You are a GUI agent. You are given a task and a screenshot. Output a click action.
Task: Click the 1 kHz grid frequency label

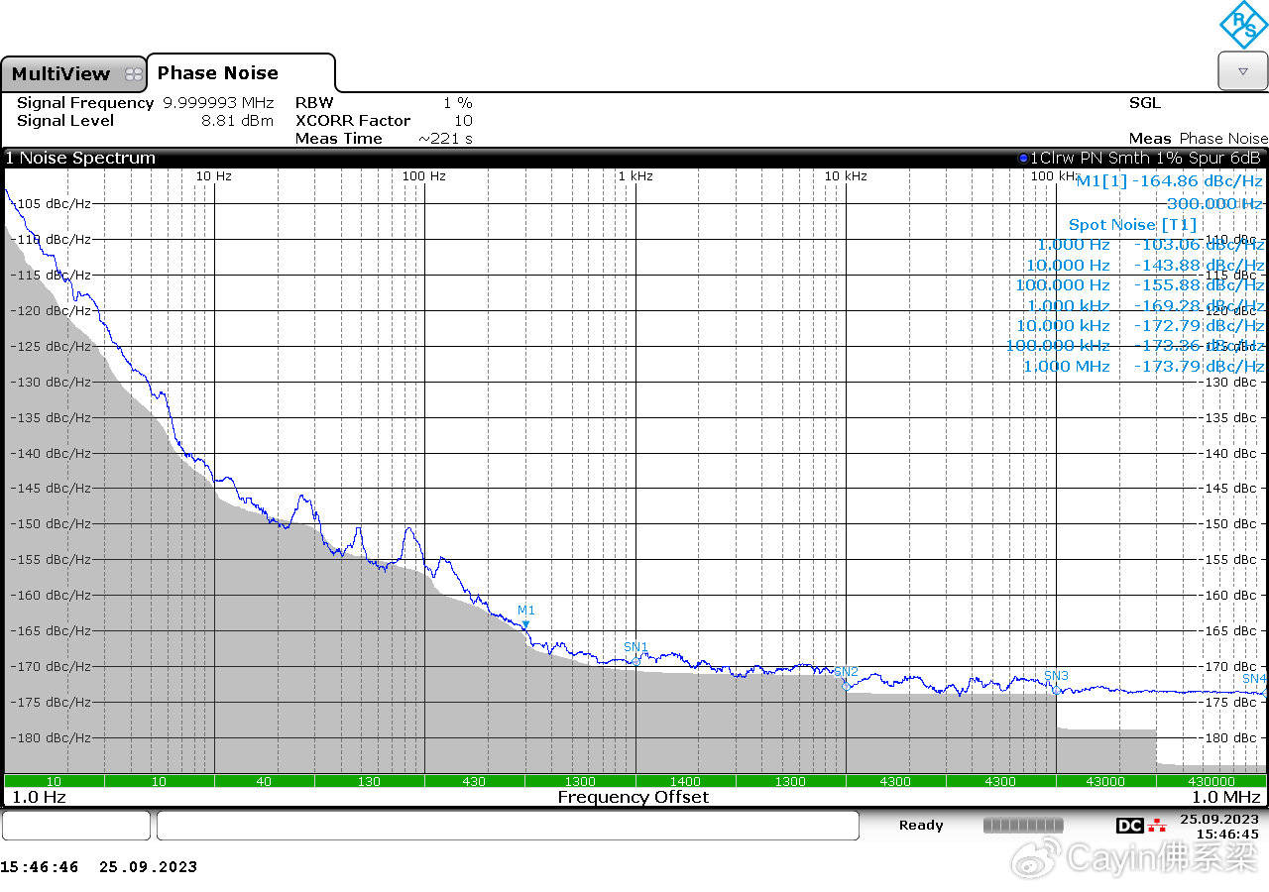coord(635,176)
